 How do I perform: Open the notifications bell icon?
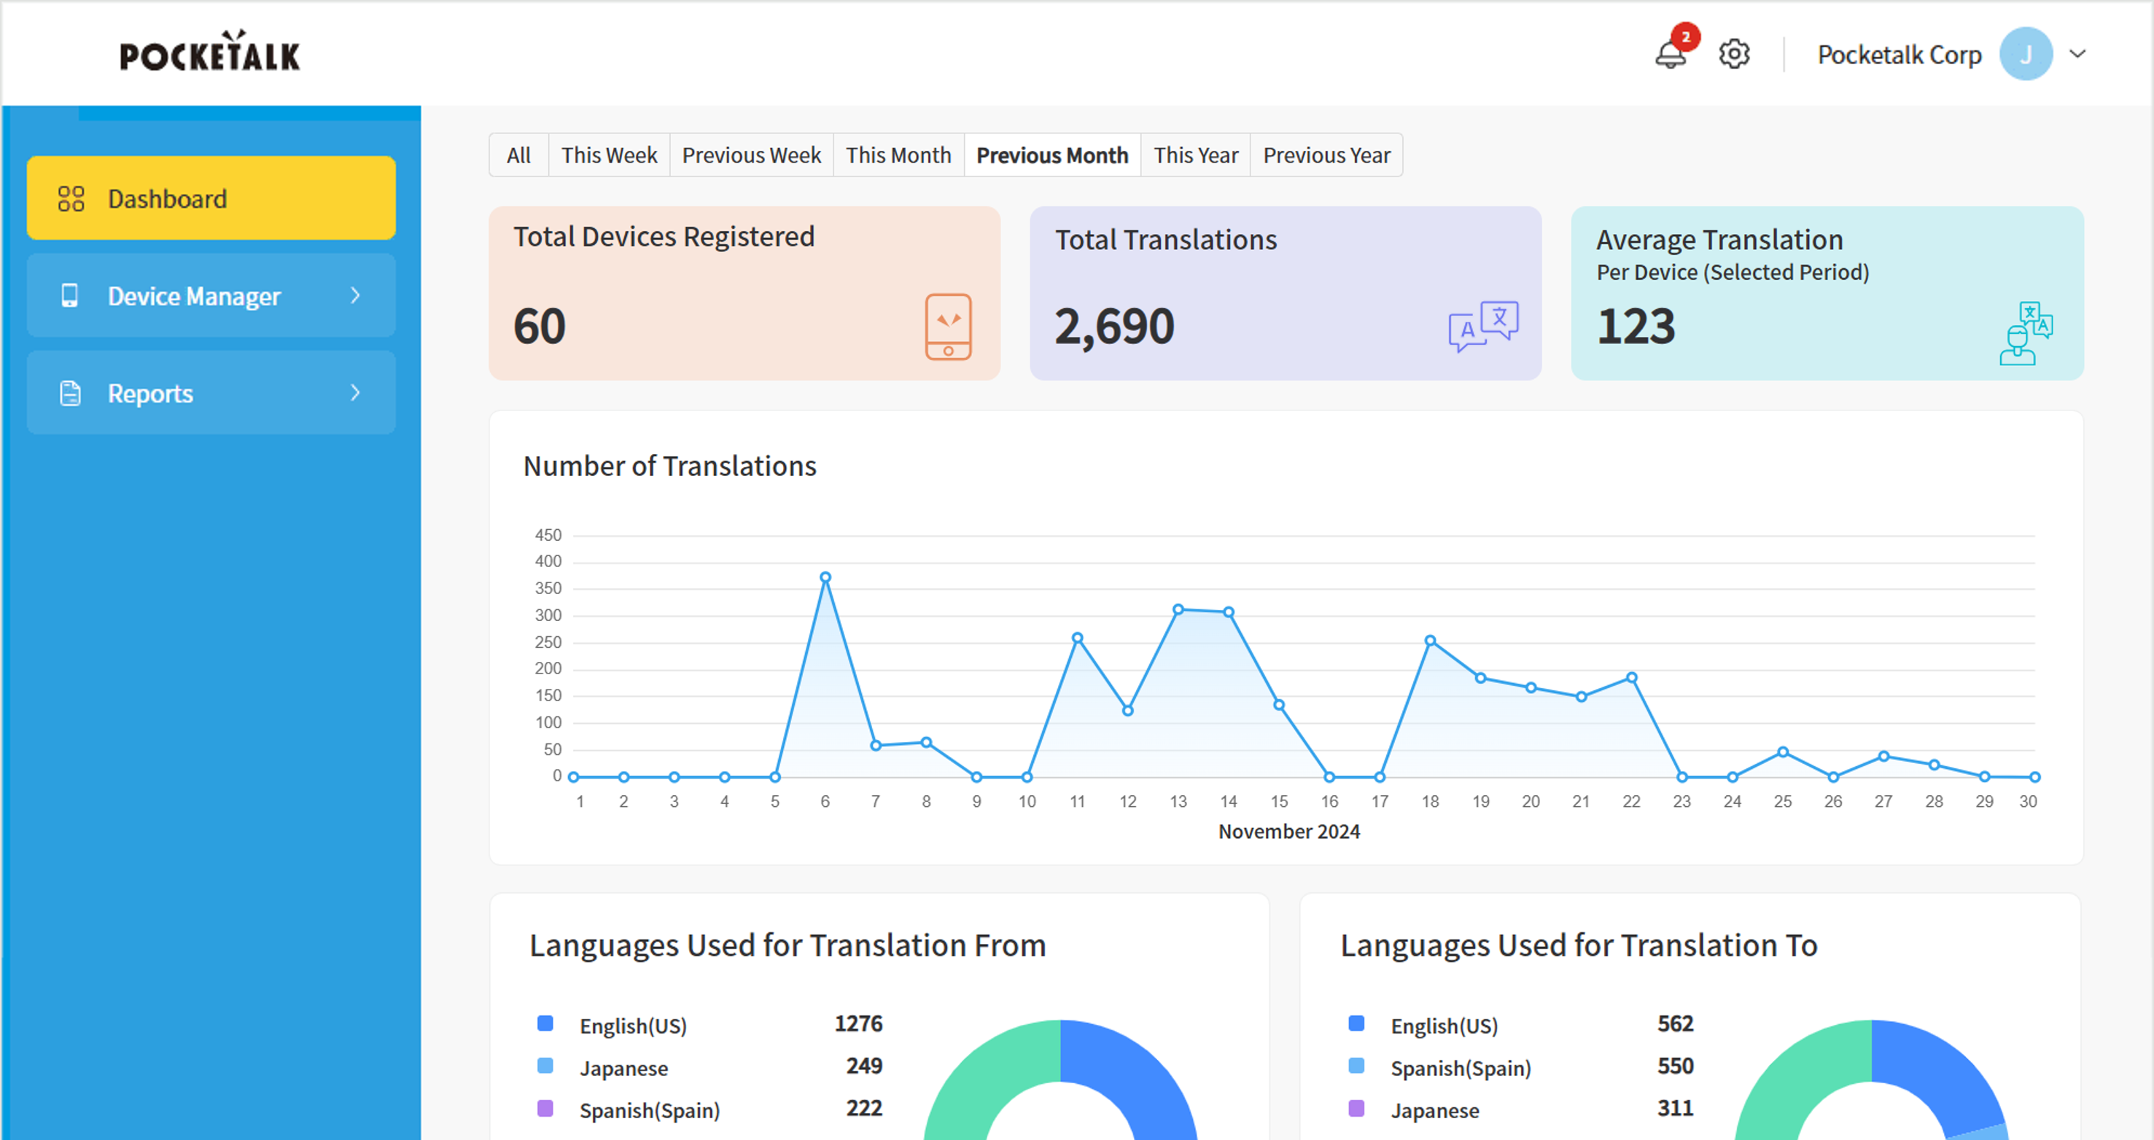click(x=1670, y=55)
